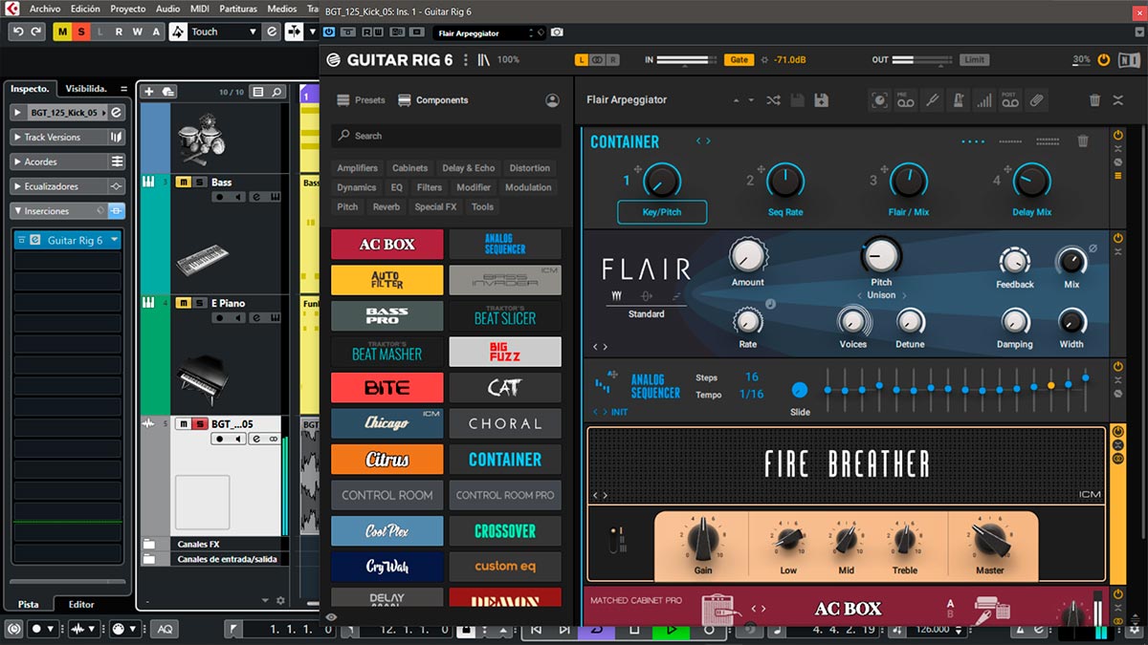Click the Key/Pitch macro button
The height and width of the screenshot is (645, 1148).
662,212
